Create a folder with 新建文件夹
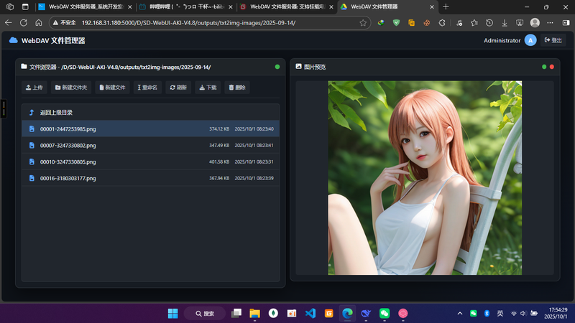 click(70, 88)
